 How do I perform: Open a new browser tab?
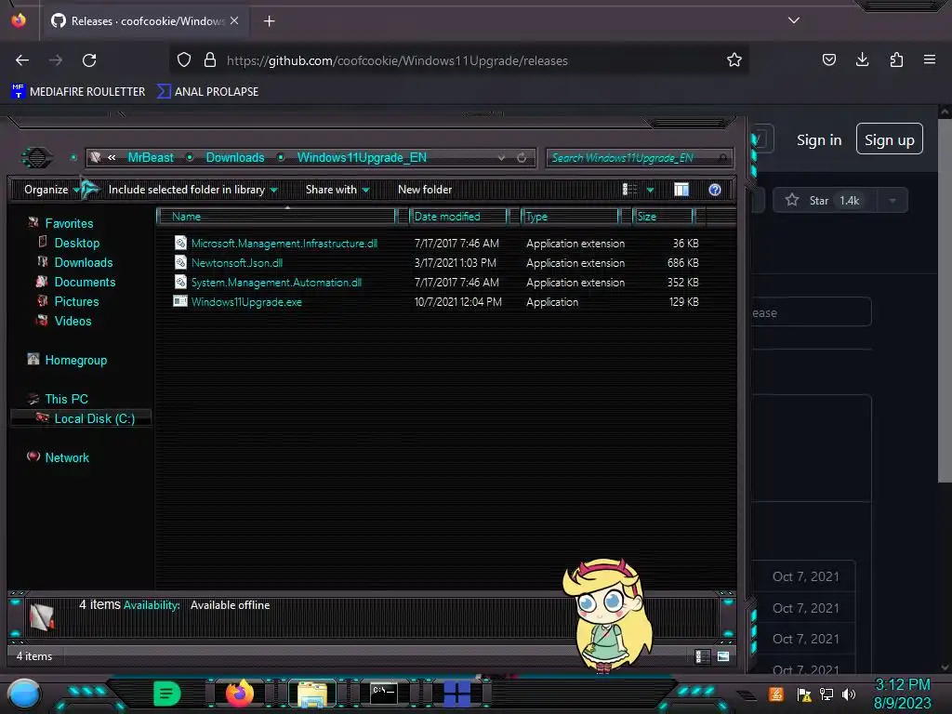pyautogui.click(x=269, y=21)
